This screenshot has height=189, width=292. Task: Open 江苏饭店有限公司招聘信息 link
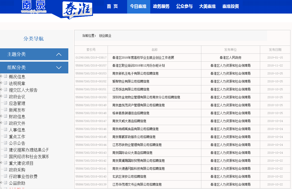point(131,89)
